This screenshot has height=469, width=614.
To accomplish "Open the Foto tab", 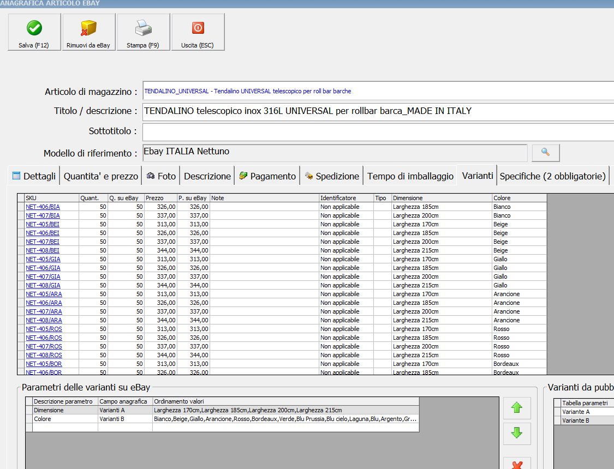I will point(161,176).
